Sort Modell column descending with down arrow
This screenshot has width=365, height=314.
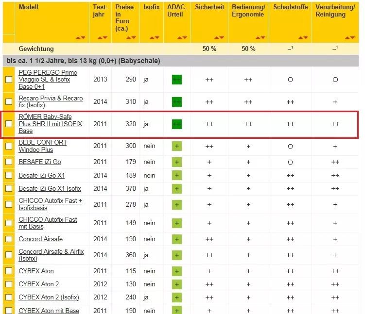(x=83, y=37)
